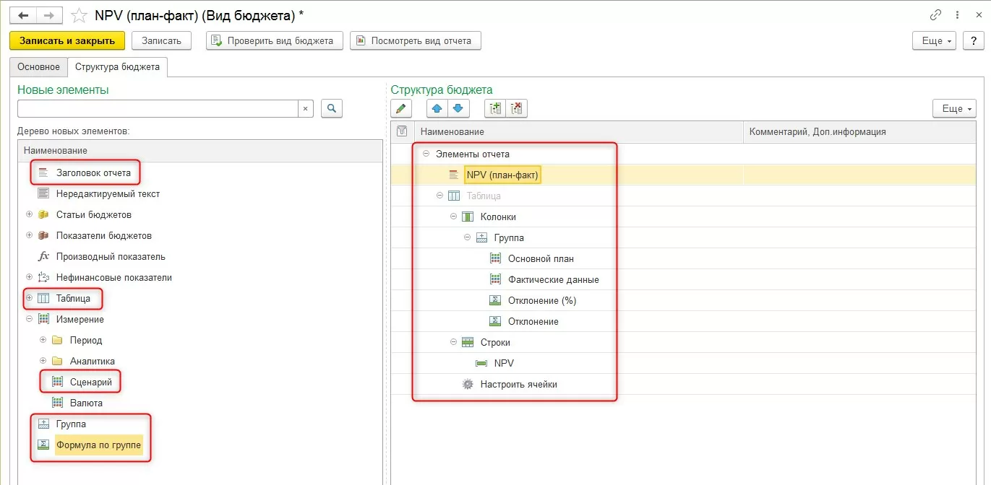Image resolution: width=991 pixels, height=485 pixels.
Task: Click the magnifier search button
Action: (331, 108)
